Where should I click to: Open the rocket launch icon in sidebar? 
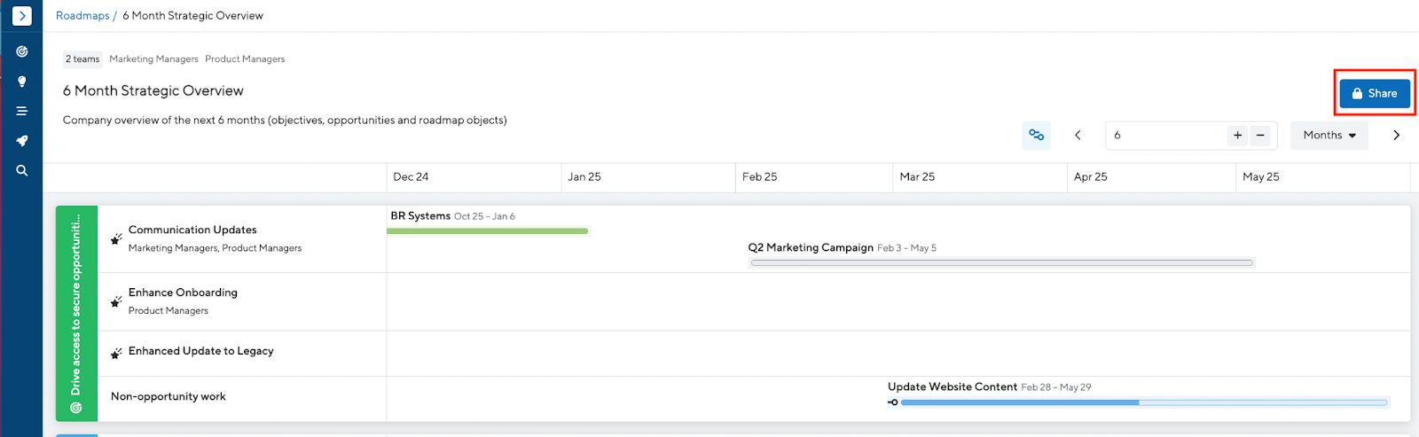coord(21,141)
